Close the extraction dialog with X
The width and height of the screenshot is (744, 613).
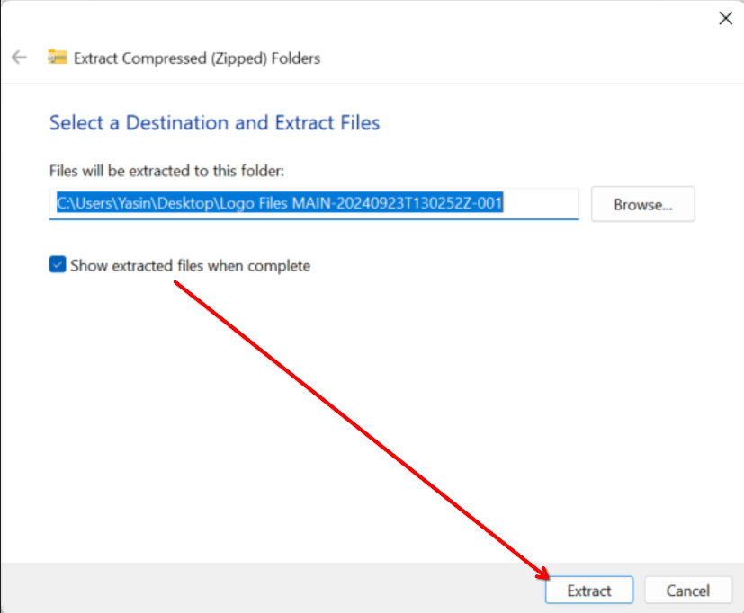725,19
